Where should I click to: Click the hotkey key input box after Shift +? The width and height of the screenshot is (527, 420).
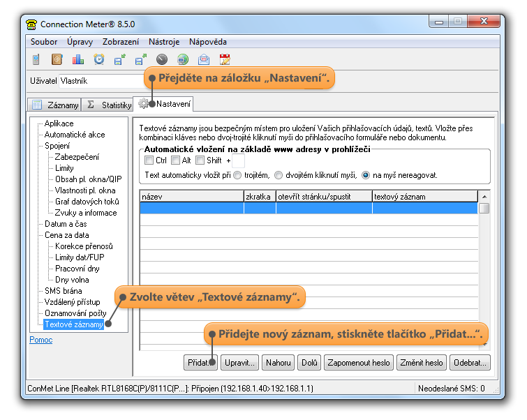pos(238,160)
